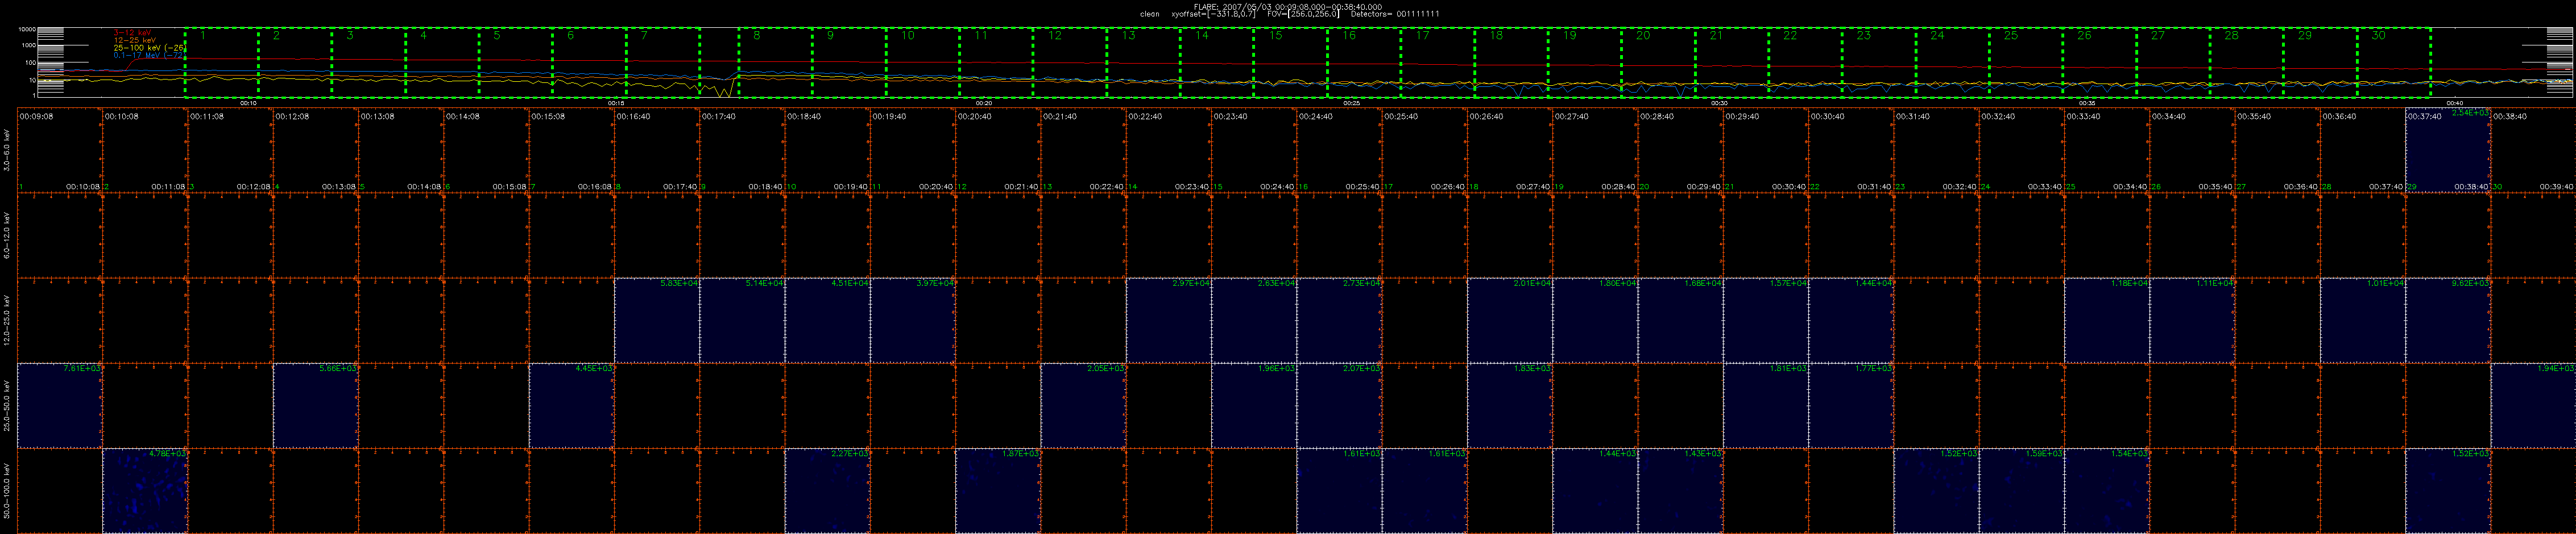Select interval 20 box in the light curve
The height and width of the screenshot is (534, 2576).
[1659, 62]
